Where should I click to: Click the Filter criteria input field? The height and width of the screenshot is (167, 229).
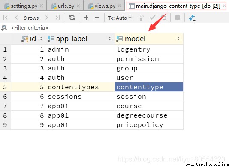[x=119, y=28]
